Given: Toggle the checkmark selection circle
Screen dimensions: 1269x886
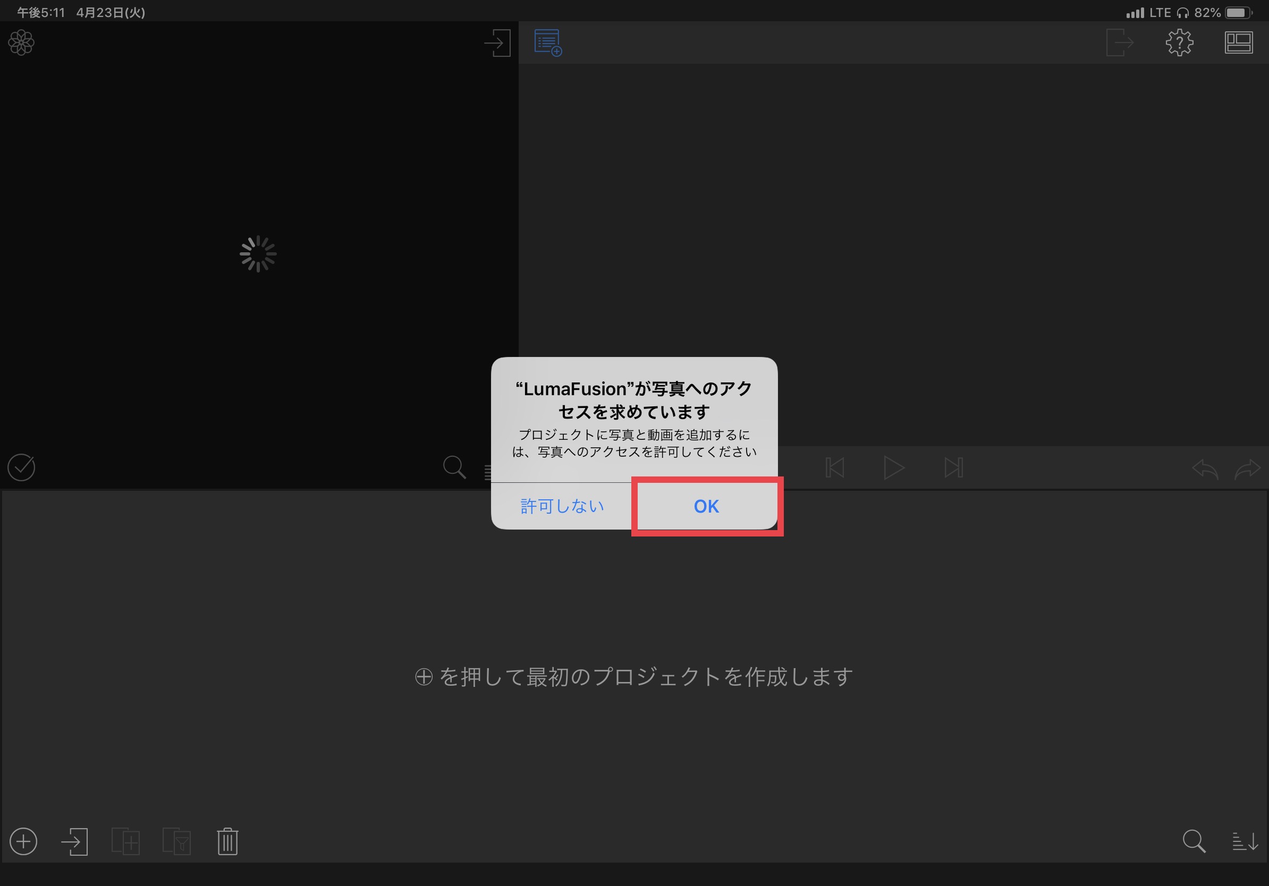Looking at the screenshot, I should (x=22, y=468).
